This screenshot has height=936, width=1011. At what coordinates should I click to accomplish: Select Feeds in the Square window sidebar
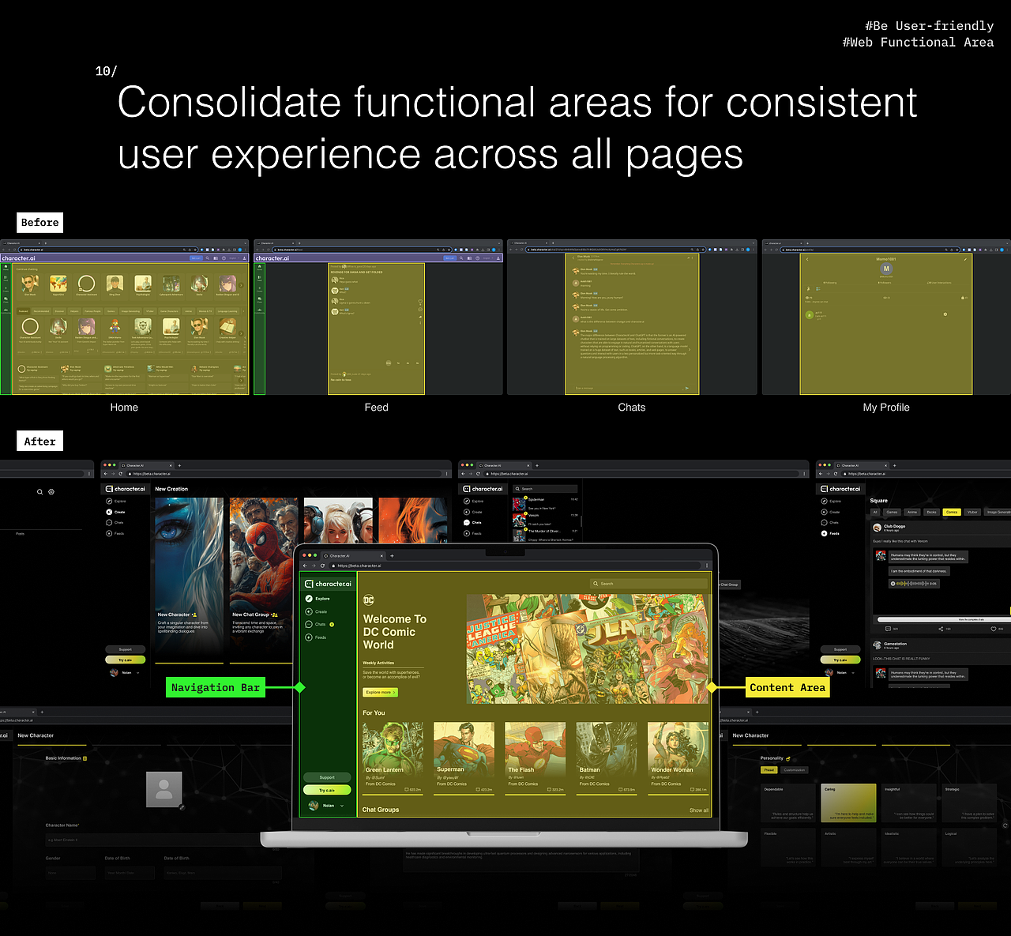[830, 533]
